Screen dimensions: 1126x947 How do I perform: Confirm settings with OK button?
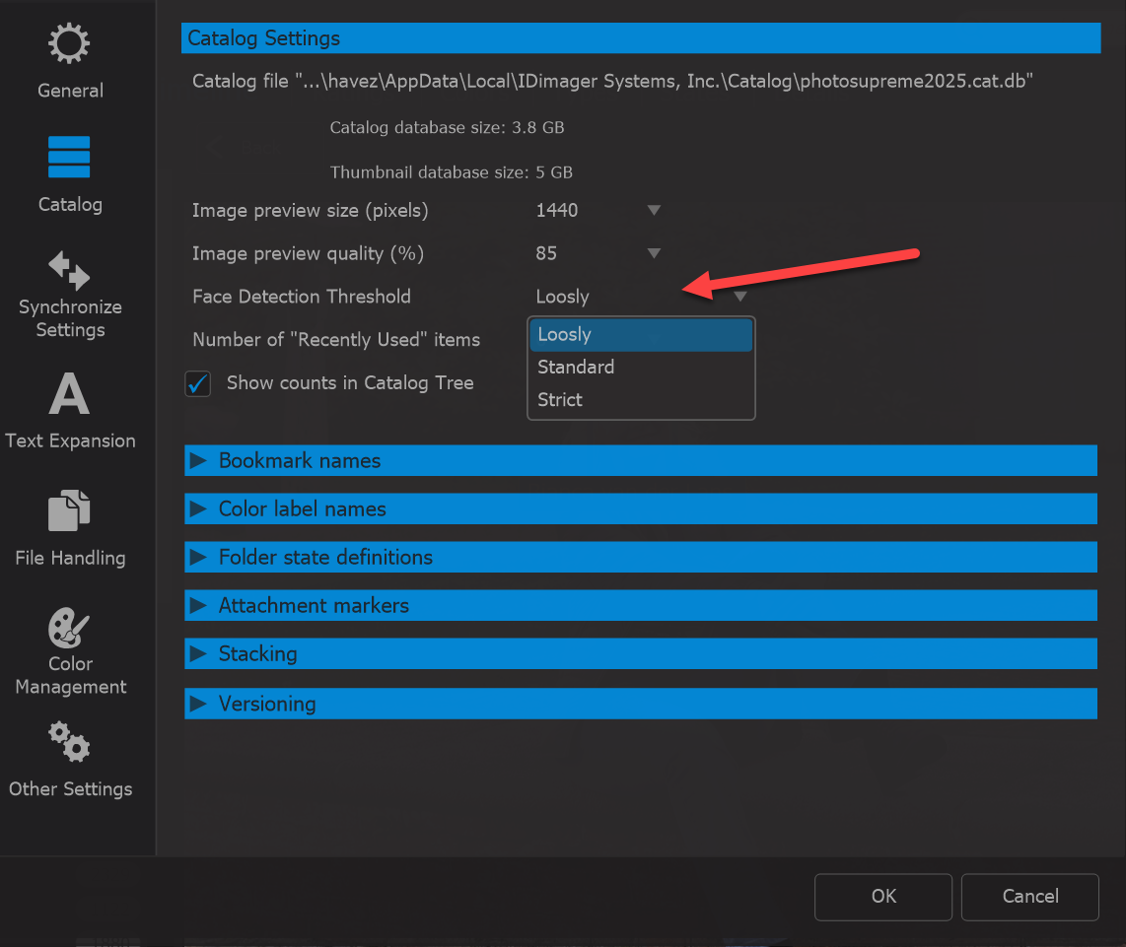click(883, 897)
